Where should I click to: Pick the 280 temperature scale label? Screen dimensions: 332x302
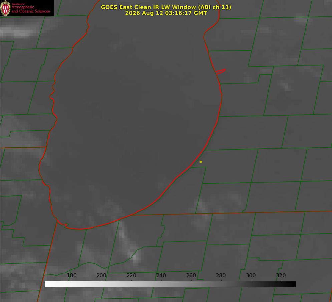[221, 275]
